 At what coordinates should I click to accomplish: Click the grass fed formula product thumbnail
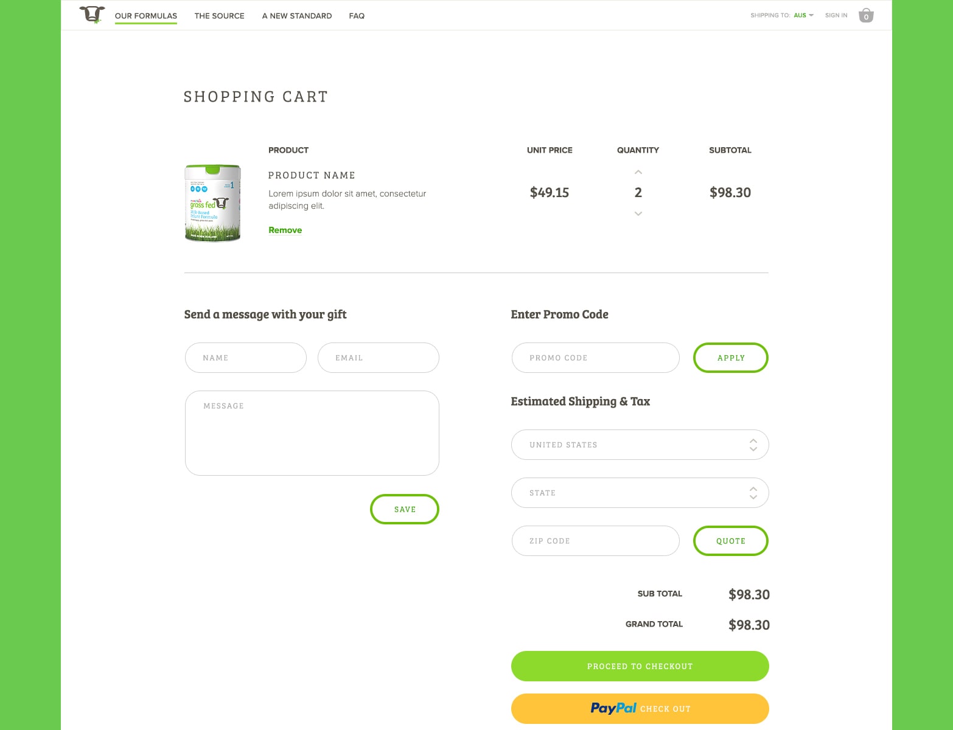coord(212,203)
